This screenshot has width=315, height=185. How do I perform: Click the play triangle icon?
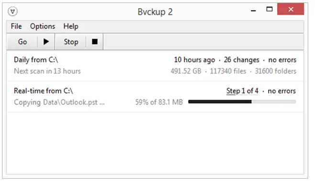(46, 42)
